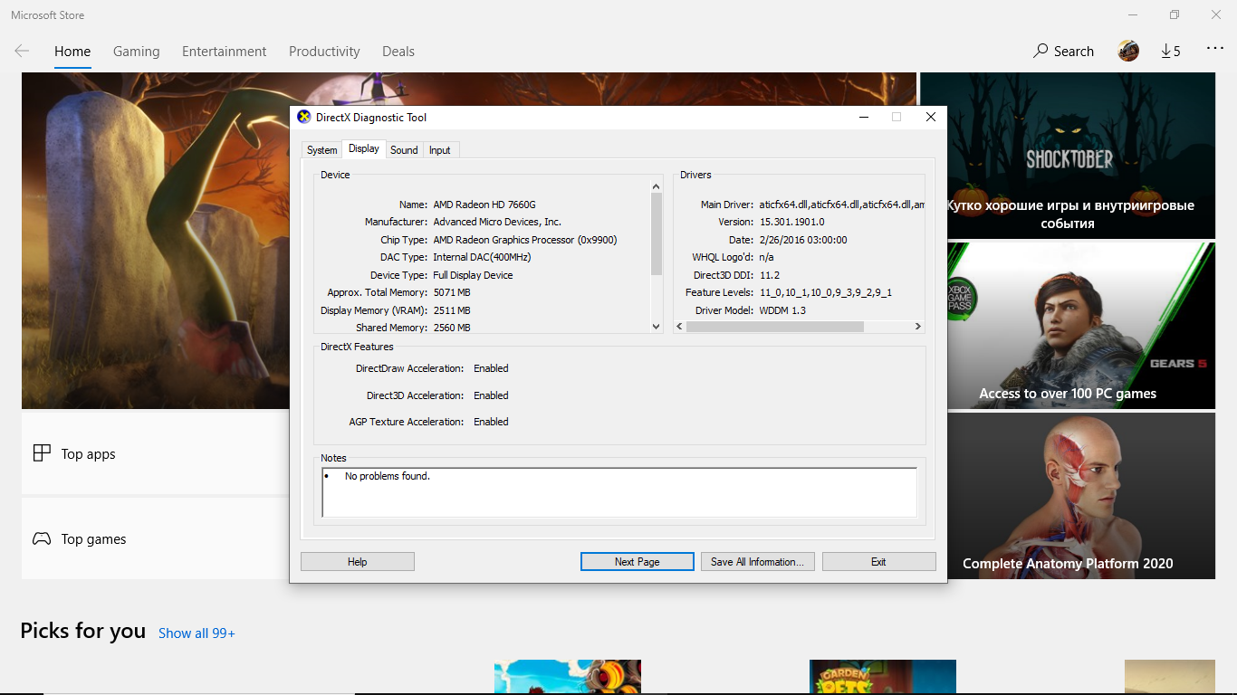Viewport: 1237px width, 695px height.
Task: Click the Device panel vertical scrollbar thumb
Action: click(657, 234)
